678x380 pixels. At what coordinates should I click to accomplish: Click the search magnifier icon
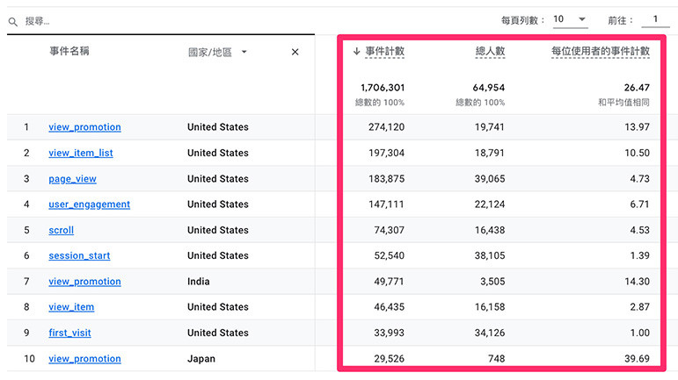(x=13, y=20)
